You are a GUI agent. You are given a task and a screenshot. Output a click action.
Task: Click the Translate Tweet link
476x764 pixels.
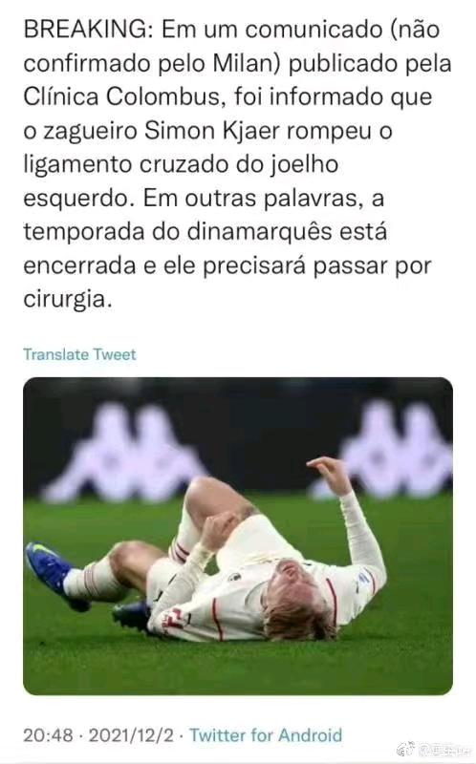point(79,354)
